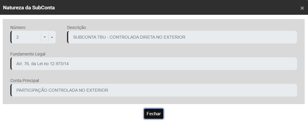Select the Conta Principal label
The height and width of the screenshot is (127, 308).
point(25,81)
